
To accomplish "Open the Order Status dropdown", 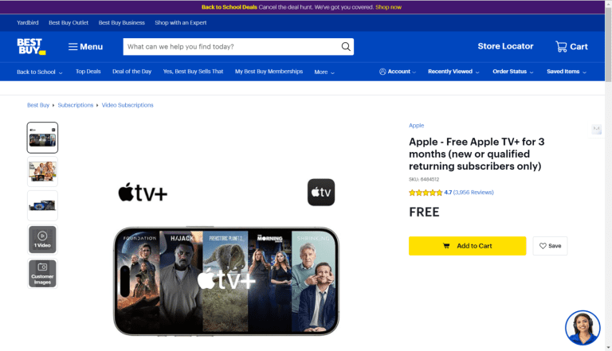I will (512, 72).
